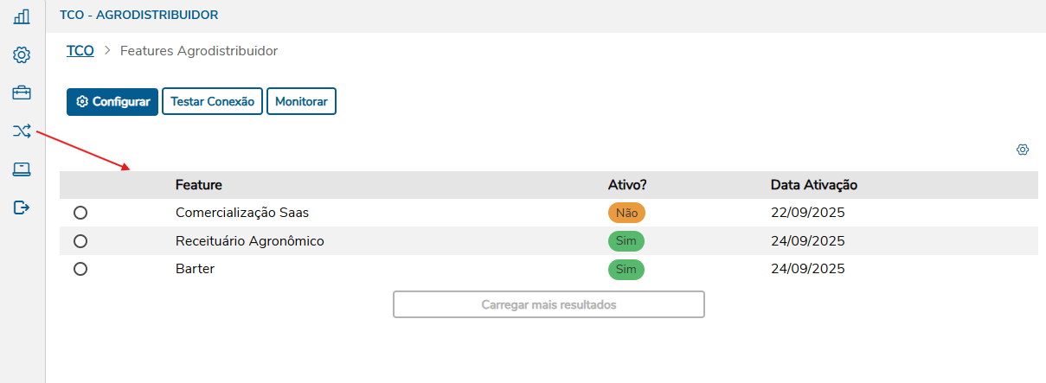Image resolution: width=1046 pixels, height=383 pixels.
Task: Open the bar chart dashboard sidebar icon
Action: point(22,17)
